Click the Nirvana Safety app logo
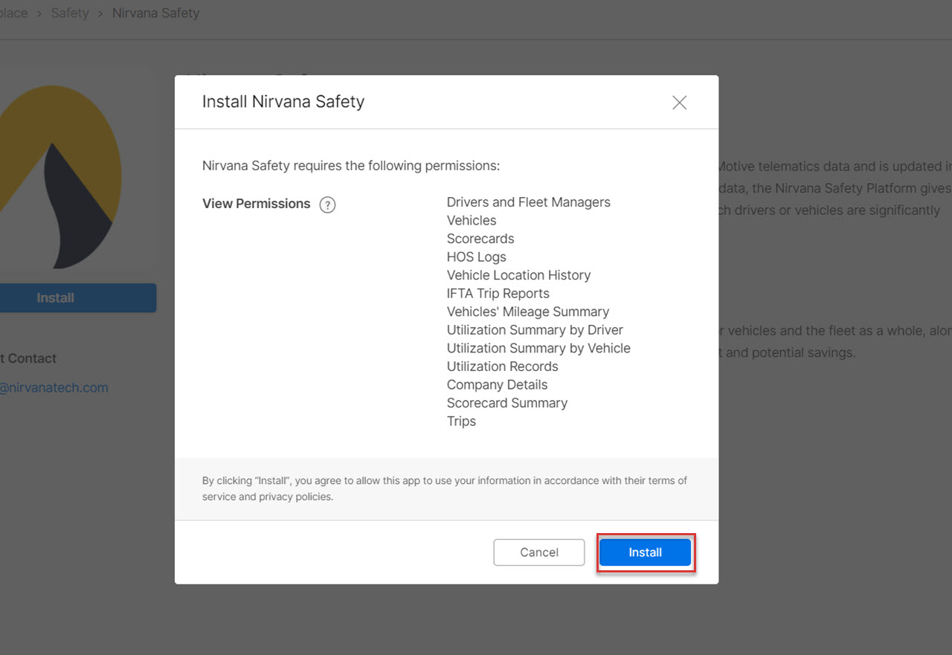The width and height of the screenshot is (952, 655). pos(59,178)
